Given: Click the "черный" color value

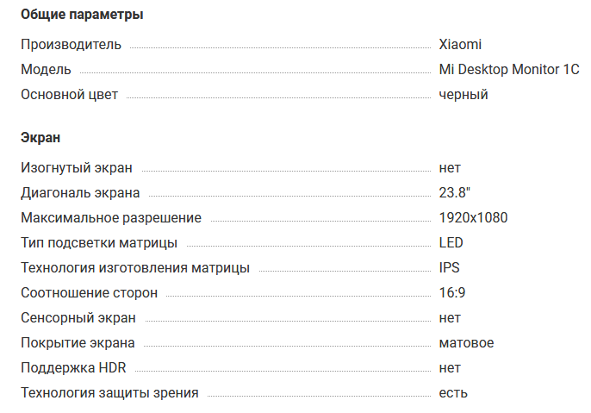Looking at the screenshot, I should coord(463,95).
